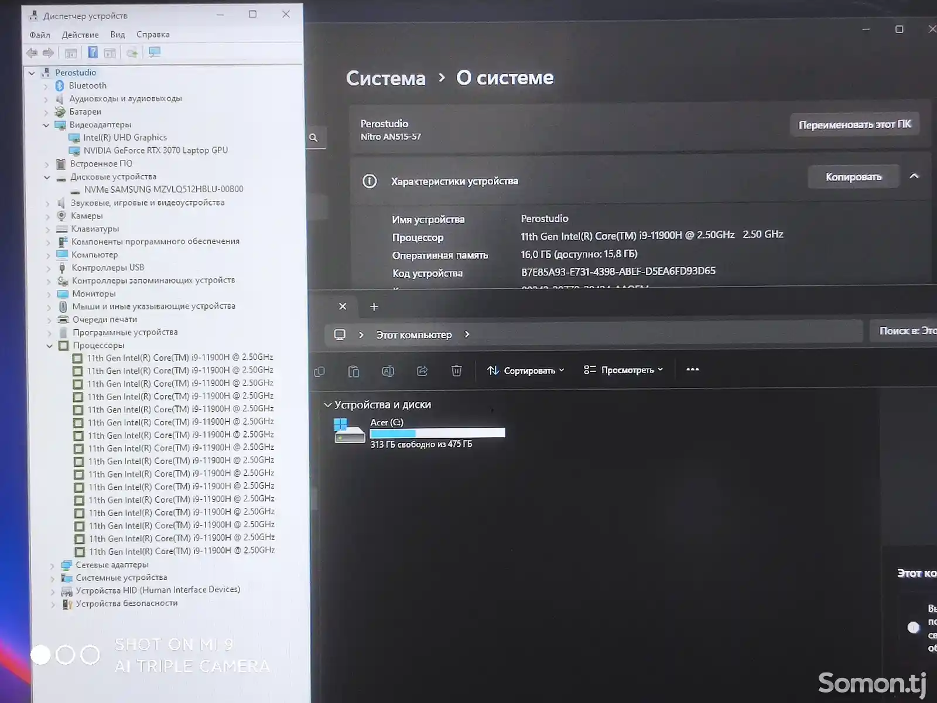Collapse the Характеристики устройства section chevron
Screen dimensions: 937x703
click(x=914, y=176)
